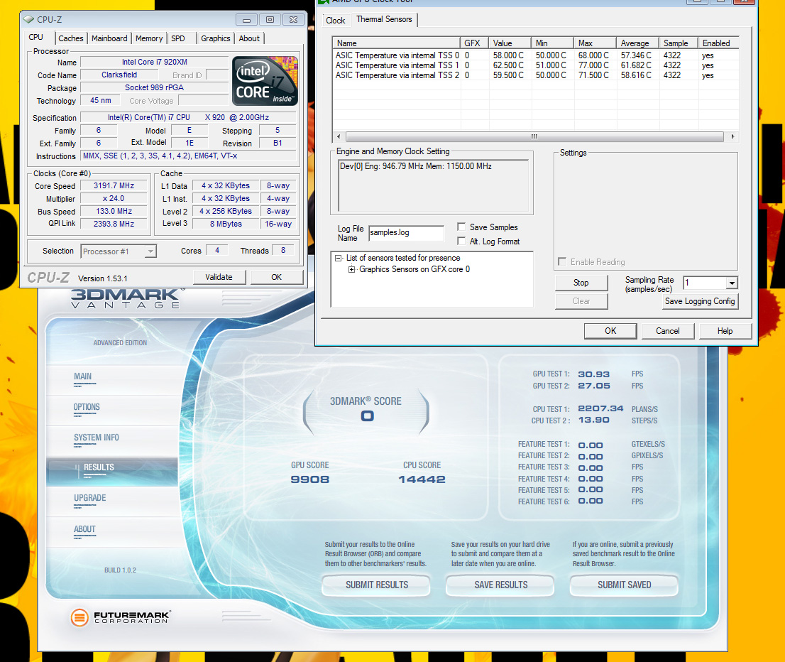Screen dimensions: 785x662
Task: Expand Graphics Sensors on GFX core 0
Action: click(x=351, y=270)
